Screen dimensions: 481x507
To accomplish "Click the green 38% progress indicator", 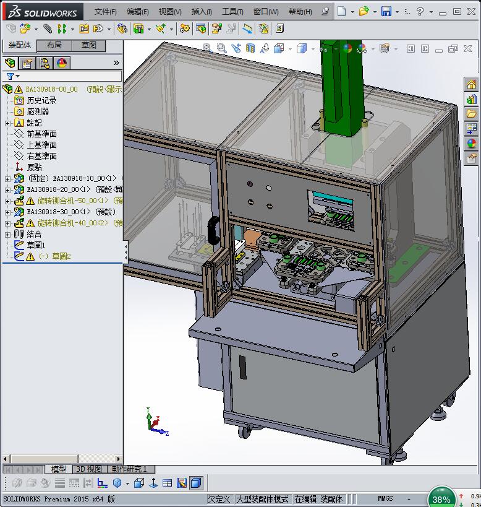I will [441, 498].
